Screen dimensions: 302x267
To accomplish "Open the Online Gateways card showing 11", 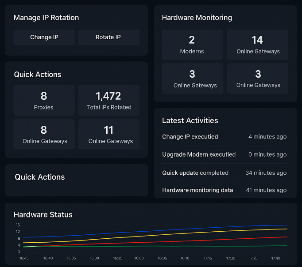I will point(109,134).
